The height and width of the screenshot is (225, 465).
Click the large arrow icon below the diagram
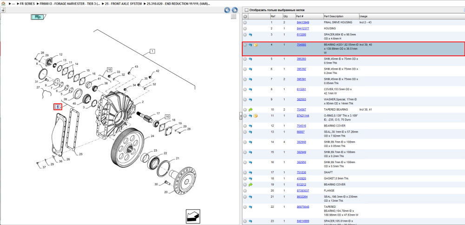point(193,216)
